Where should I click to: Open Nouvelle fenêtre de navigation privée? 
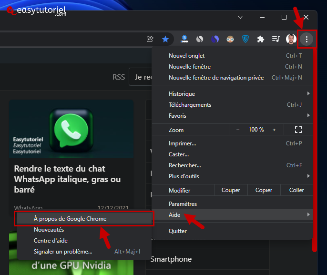[232, 78]
